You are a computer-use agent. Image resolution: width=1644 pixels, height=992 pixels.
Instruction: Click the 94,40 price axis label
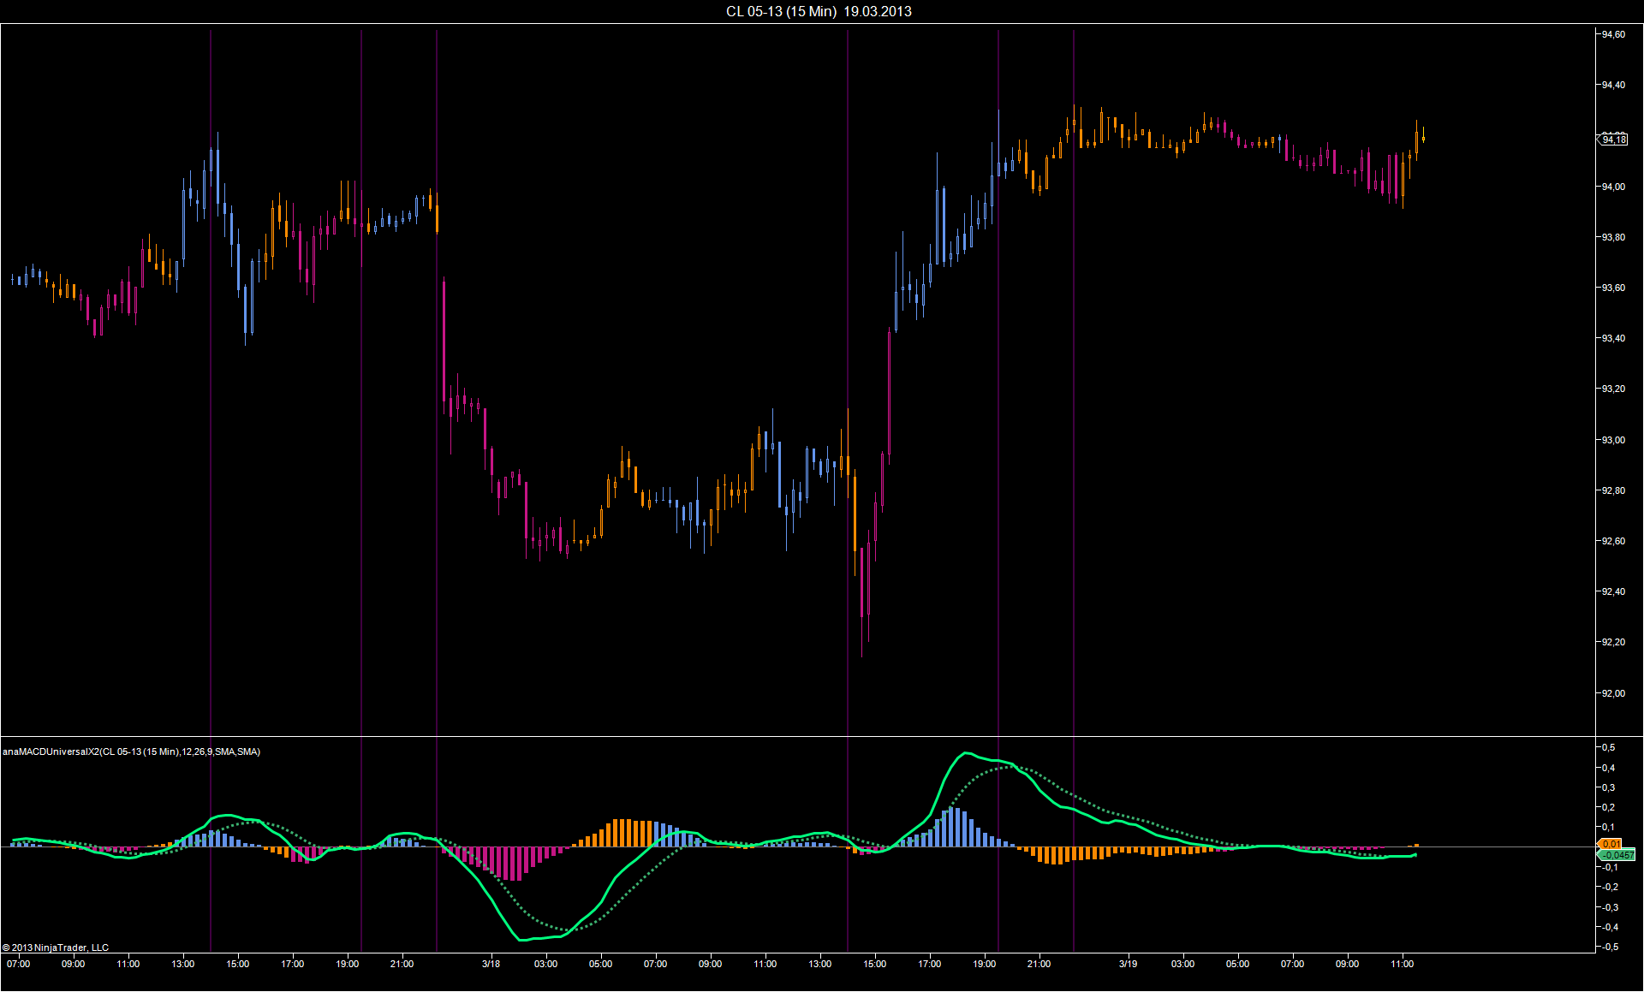[x=1613, y=85]
